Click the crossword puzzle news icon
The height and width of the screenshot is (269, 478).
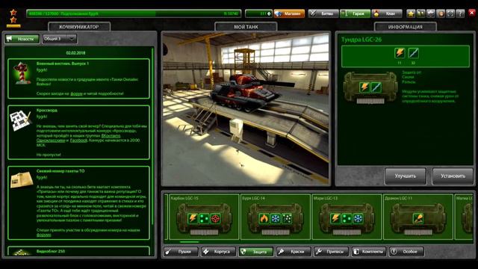pyautogui.click(x=21, y=121)
